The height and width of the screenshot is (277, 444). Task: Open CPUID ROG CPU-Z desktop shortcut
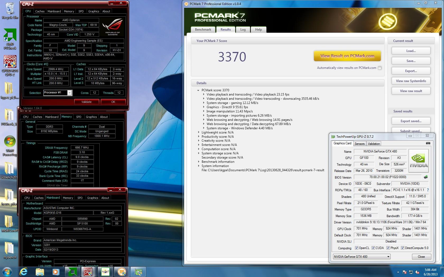(10, 66)
